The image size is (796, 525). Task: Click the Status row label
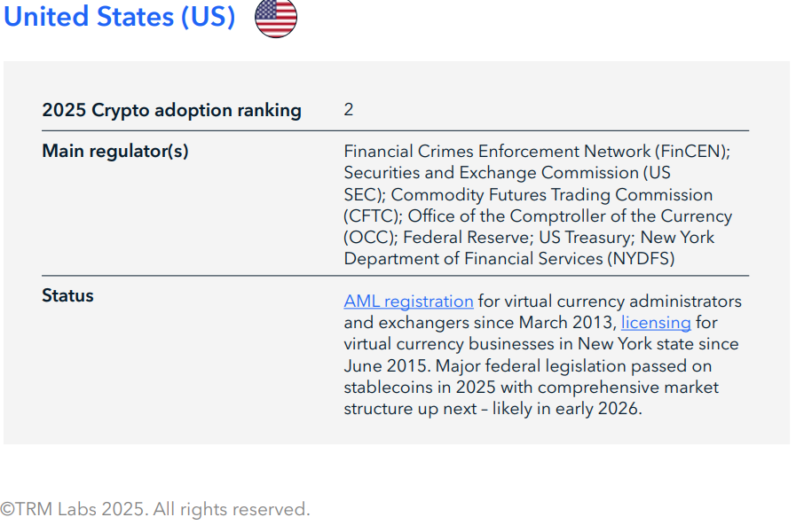tap(67, 296)
